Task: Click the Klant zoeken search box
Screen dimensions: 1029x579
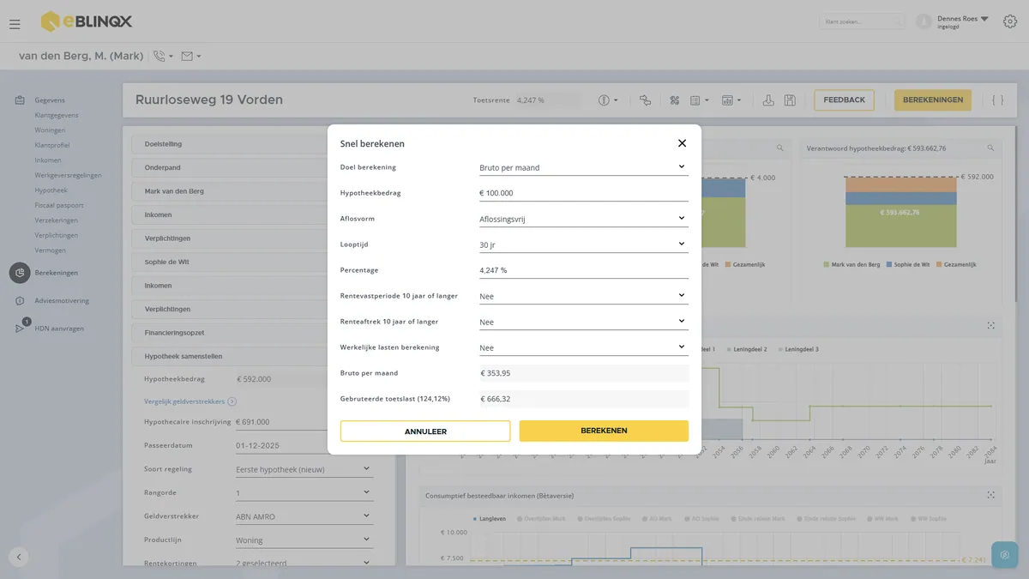Action: pos(862,21)
